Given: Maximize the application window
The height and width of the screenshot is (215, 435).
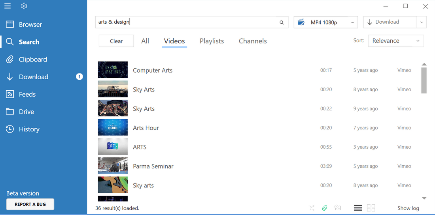Looking at the screenshot, I should pos(405,6).
